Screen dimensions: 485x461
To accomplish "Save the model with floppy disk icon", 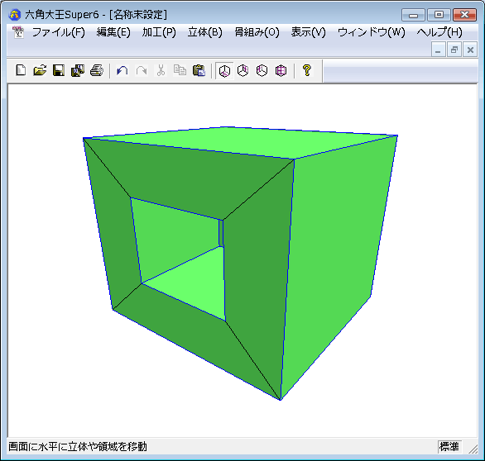I will tap(59, 70).
